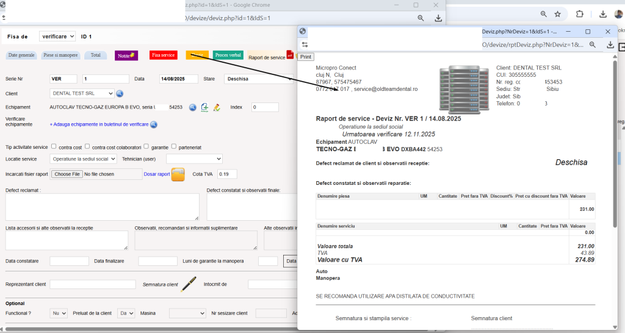Screen dimensions: 625x333
Task: Open the Date generale tab
Action: 21,56
